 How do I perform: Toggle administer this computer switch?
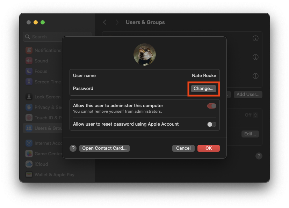211,106
